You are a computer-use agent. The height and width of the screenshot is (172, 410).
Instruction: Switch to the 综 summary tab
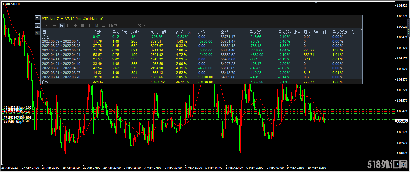pyautogui.click(x=47, y=26)
